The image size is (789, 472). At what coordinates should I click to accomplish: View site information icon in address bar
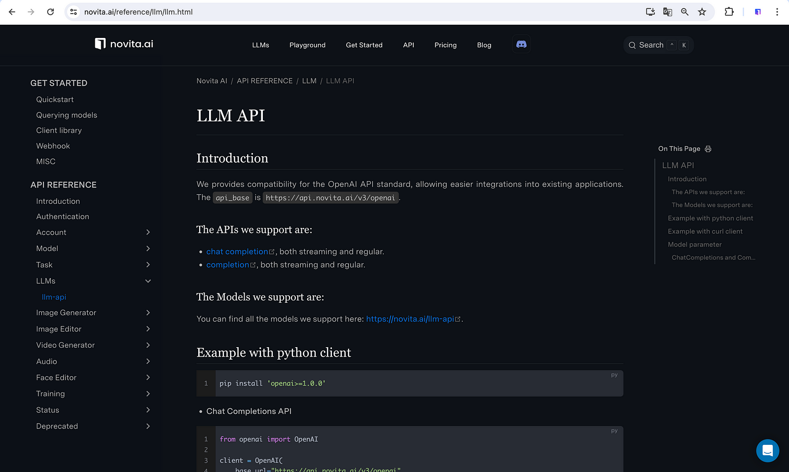pos(73,12)
